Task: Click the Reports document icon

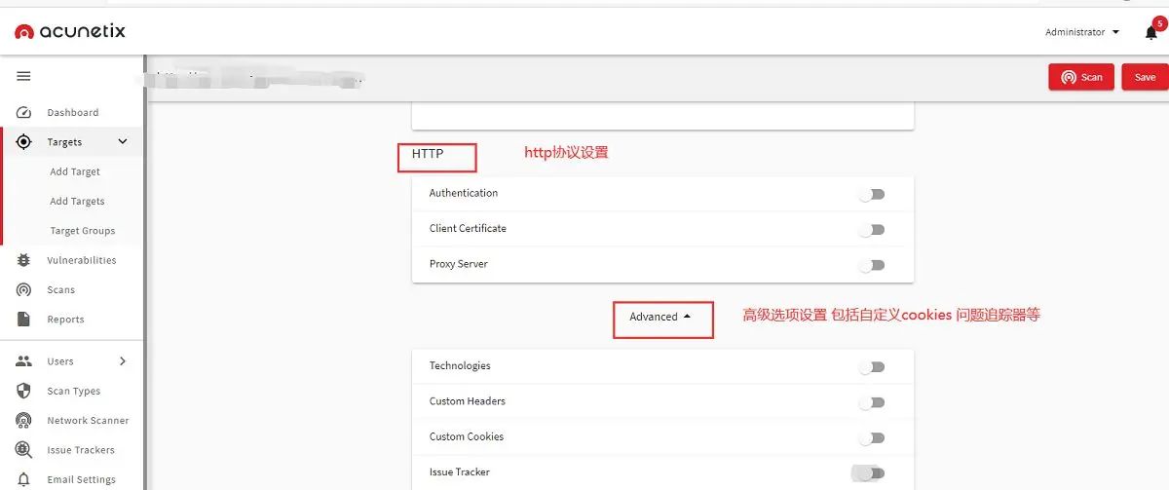Action: (x=24, y=320)
